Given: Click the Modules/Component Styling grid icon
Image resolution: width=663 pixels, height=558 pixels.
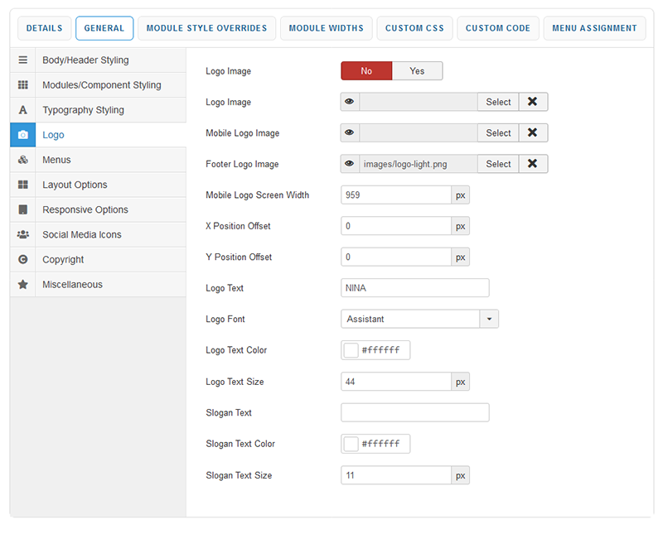Looking at the screenshot, I should pyautogui.click(x=23, y=85).
